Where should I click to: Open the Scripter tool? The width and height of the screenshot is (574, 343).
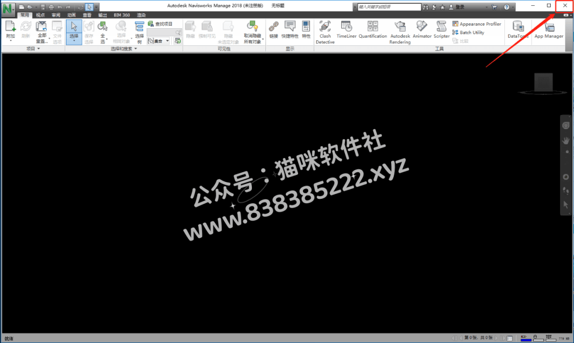(442, 30)
